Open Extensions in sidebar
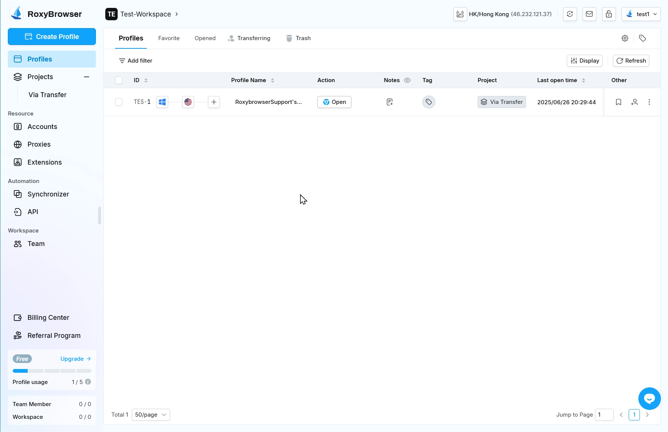This screenshot has height=432, width=668. (52, 162)
